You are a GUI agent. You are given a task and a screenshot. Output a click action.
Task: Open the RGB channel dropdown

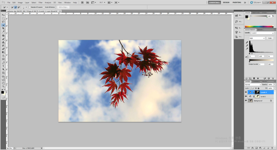click(x=258, y=38)
